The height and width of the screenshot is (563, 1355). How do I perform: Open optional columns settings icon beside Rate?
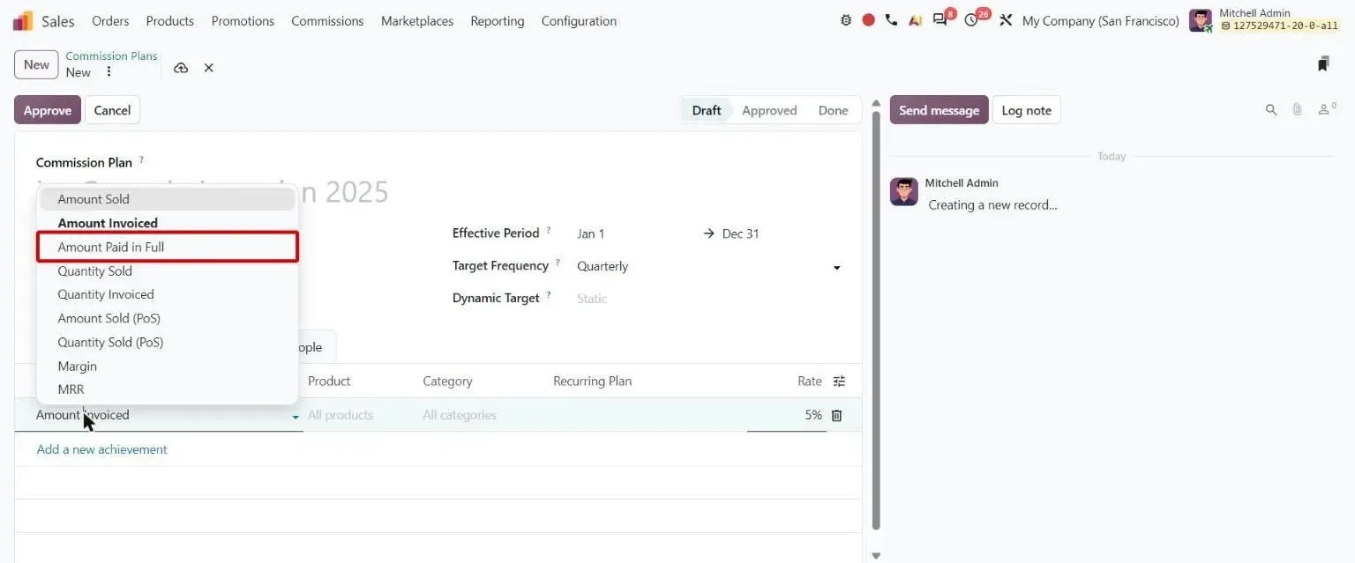click(839, 382)
